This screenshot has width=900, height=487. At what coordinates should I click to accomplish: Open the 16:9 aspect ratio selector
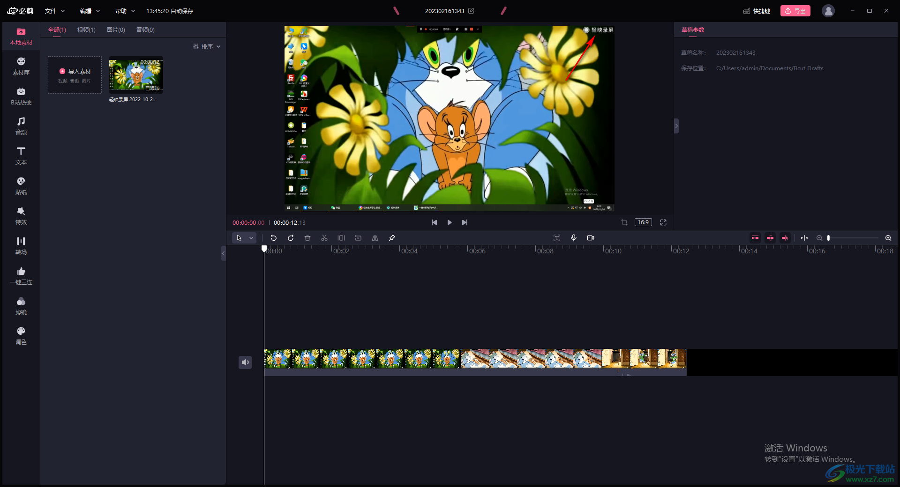click(x=643, y=222)
